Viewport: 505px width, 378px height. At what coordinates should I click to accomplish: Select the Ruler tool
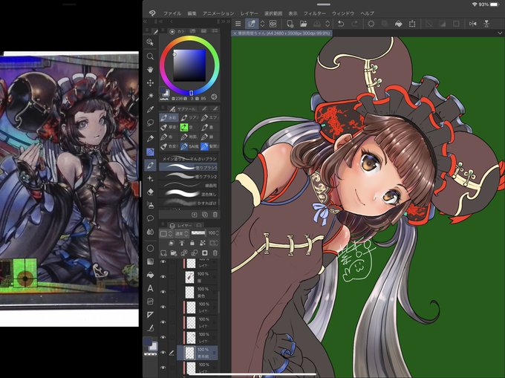[x=150, y=315]
